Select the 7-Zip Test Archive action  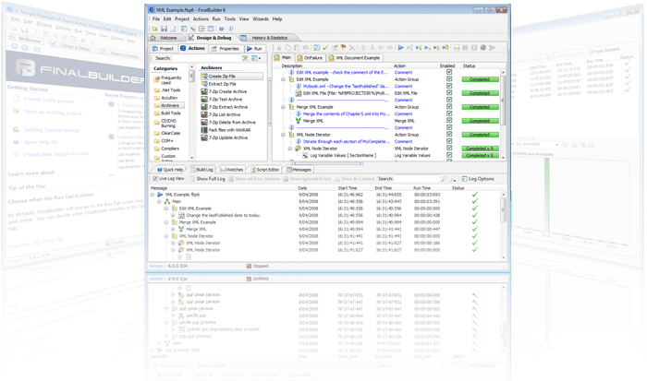pyautogui.click(x=222, y=100)
